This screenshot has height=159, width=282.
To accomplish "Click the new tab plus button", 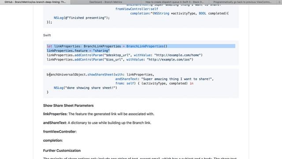I will tap(279, 2).
